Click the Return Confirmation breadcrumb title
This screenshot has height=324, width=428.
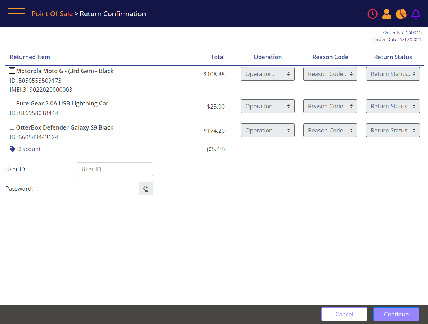(x=113, y=14)
